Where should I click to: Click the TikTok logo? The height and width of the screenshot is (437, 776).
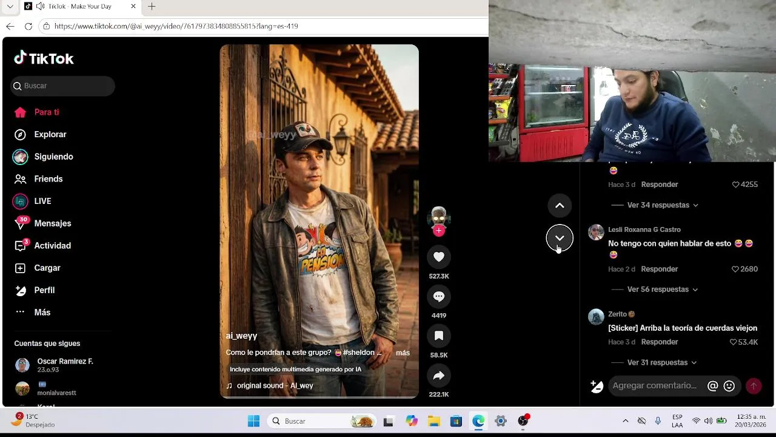44,58
